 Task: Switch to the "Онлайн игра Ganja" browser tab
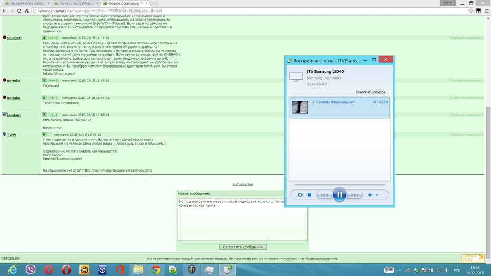click(x=26, y=3)
